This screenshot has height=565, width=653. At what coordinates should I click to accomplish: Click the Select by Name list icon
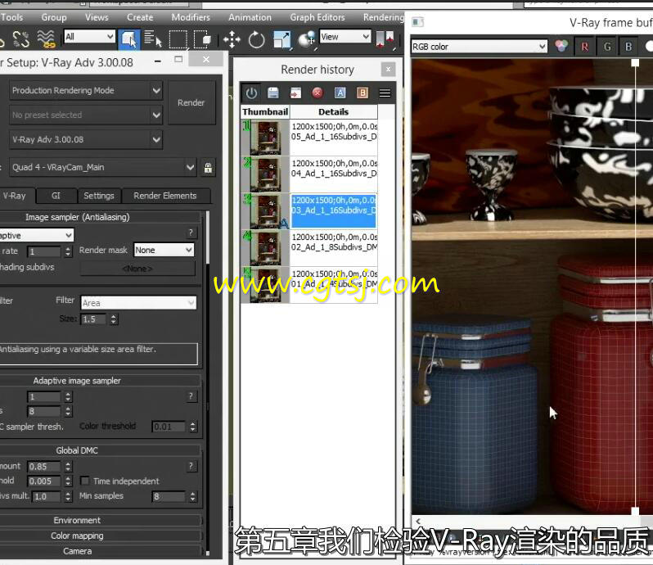(x=153, y=39)
